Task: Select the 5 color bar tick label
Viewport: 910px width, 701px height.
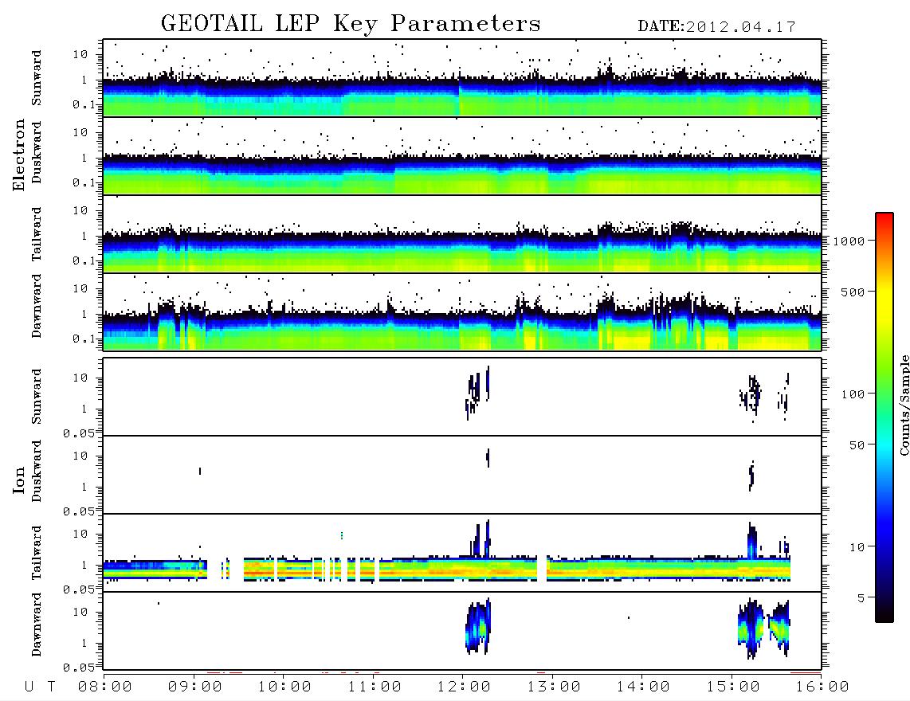Action: point(861,597)
